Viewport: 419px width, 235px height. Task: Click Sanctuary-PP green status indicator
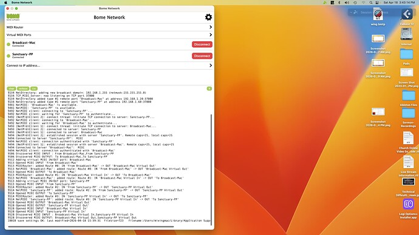9,56
